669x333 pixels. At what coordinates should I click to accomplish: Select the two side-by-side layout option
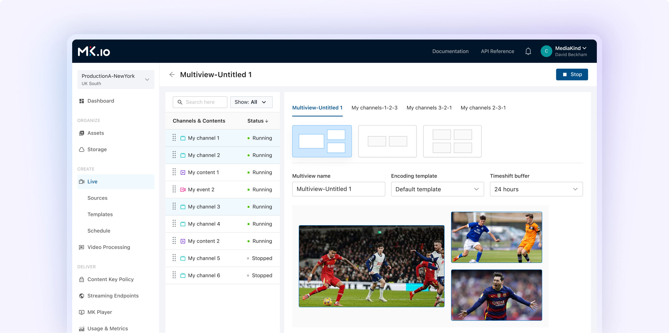point(387,141)
